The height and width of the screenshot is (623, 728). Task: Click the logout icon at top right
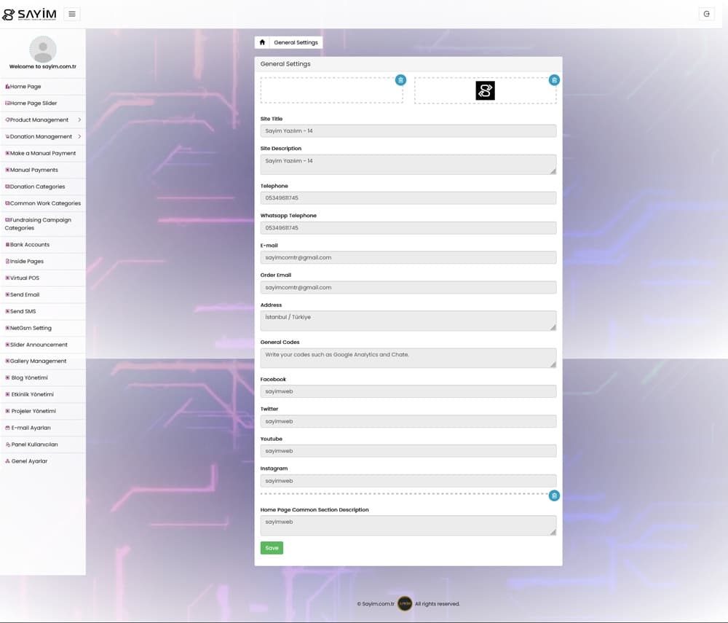click(706, 14)
